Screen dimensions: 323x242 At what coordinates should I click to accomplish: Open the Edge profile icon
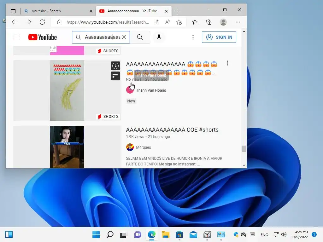[223, 22]
